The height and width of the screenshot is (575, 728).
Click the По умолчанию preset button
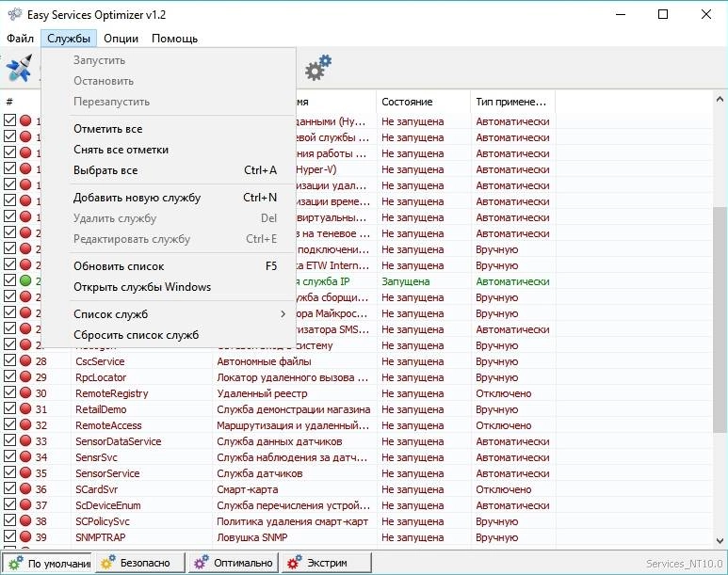(47, 563)
